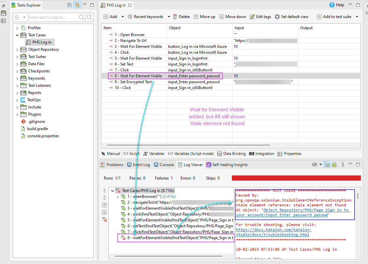Go to previous failure arrow icon
This screenshot has height=264, width=368.
point(105,205)
